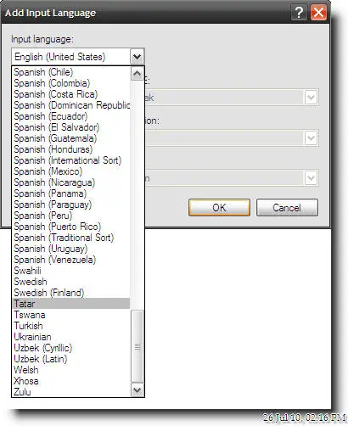Expand the third disabled dropdown arrow
The height and width of the screenshot is (426, 348).
click(x=311, y=178)
